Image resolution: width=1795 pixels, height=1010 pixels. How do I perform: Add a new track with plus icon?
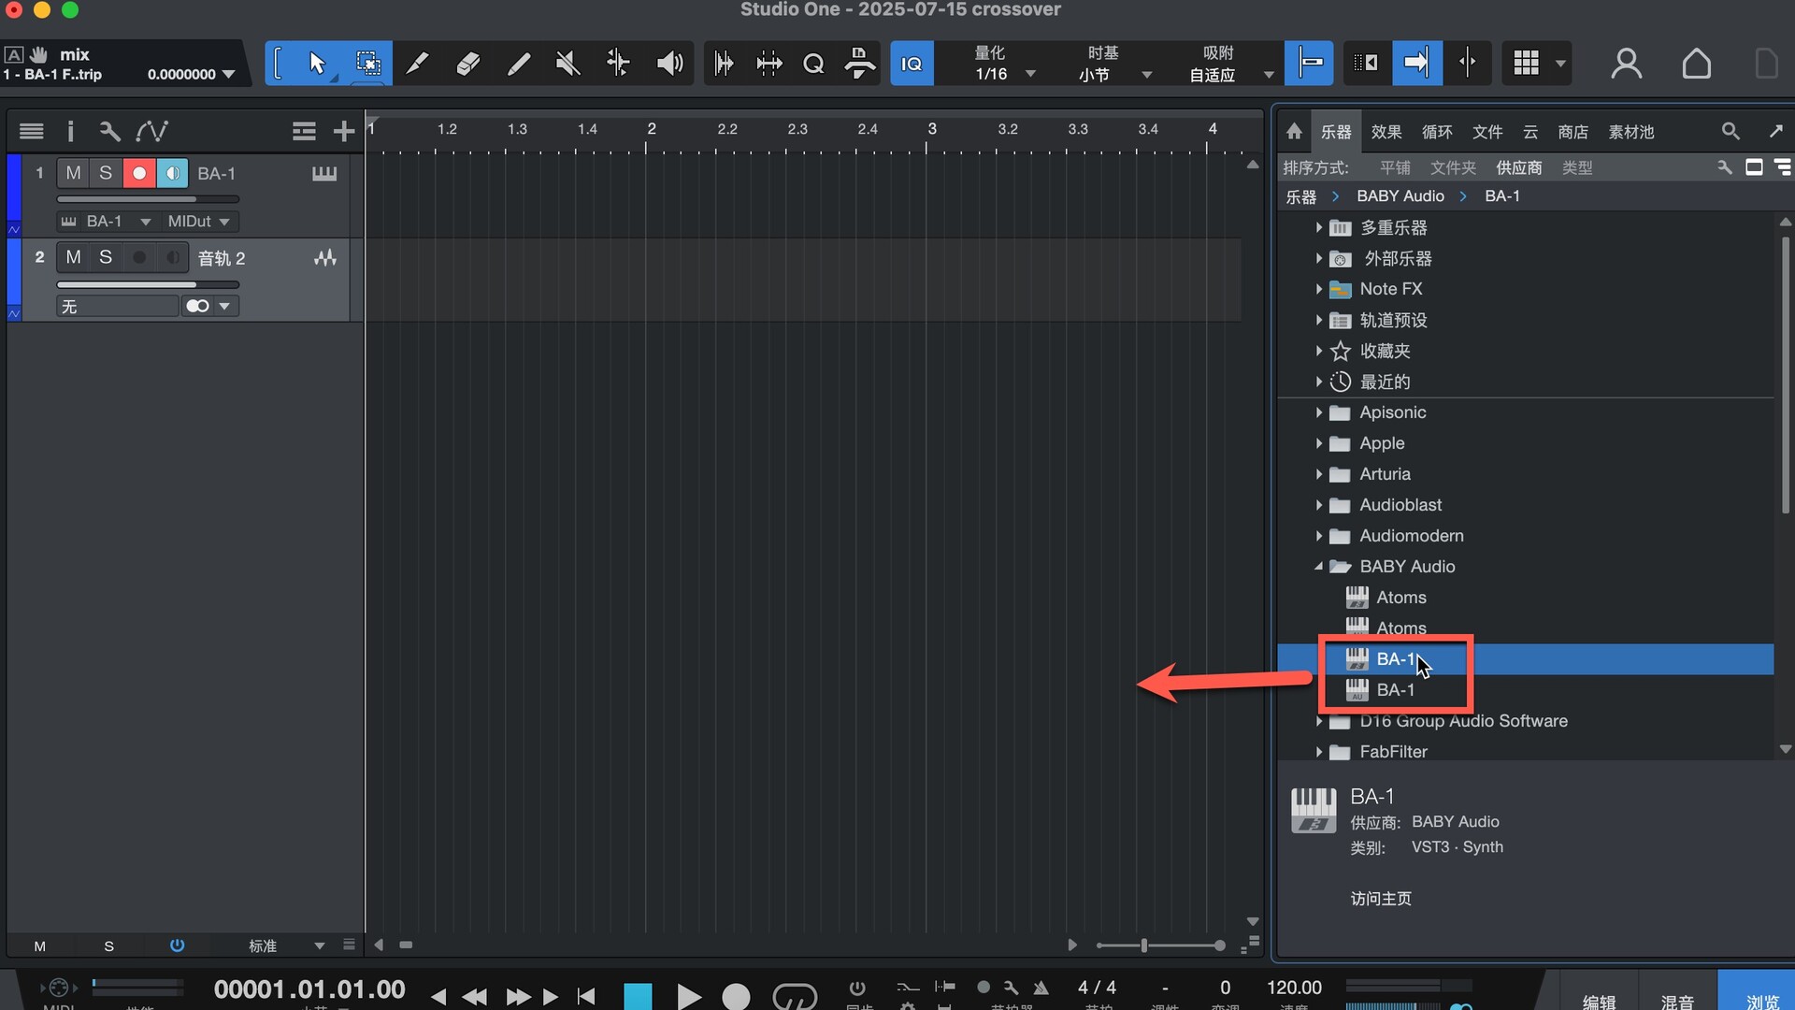pyautogui.click(x=344, y=132)
